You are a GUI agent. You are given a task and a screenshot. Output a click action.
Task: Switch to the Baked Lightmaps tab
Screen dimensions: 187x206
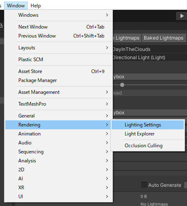tap(164, 38)
